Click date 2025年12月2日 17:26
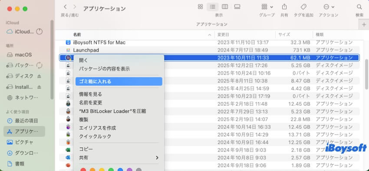This screenshot has width=369, height=171. click(x=242, y=65)
